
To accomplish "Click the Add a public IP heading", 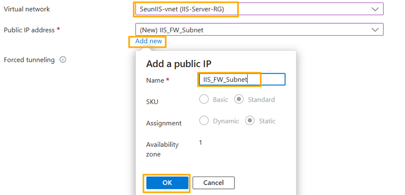I will pos(179,64).
